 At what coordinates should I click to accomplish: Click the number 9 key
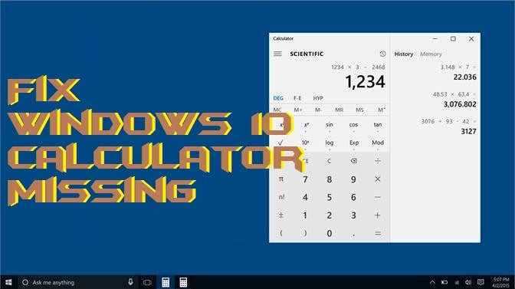click(x=353, y=179)
